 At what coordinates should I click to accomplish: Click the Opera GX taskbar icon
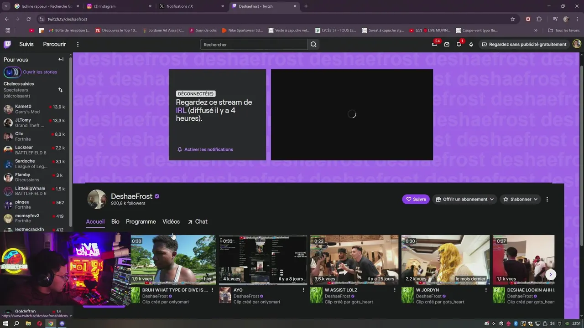click(x=39, y=323)
